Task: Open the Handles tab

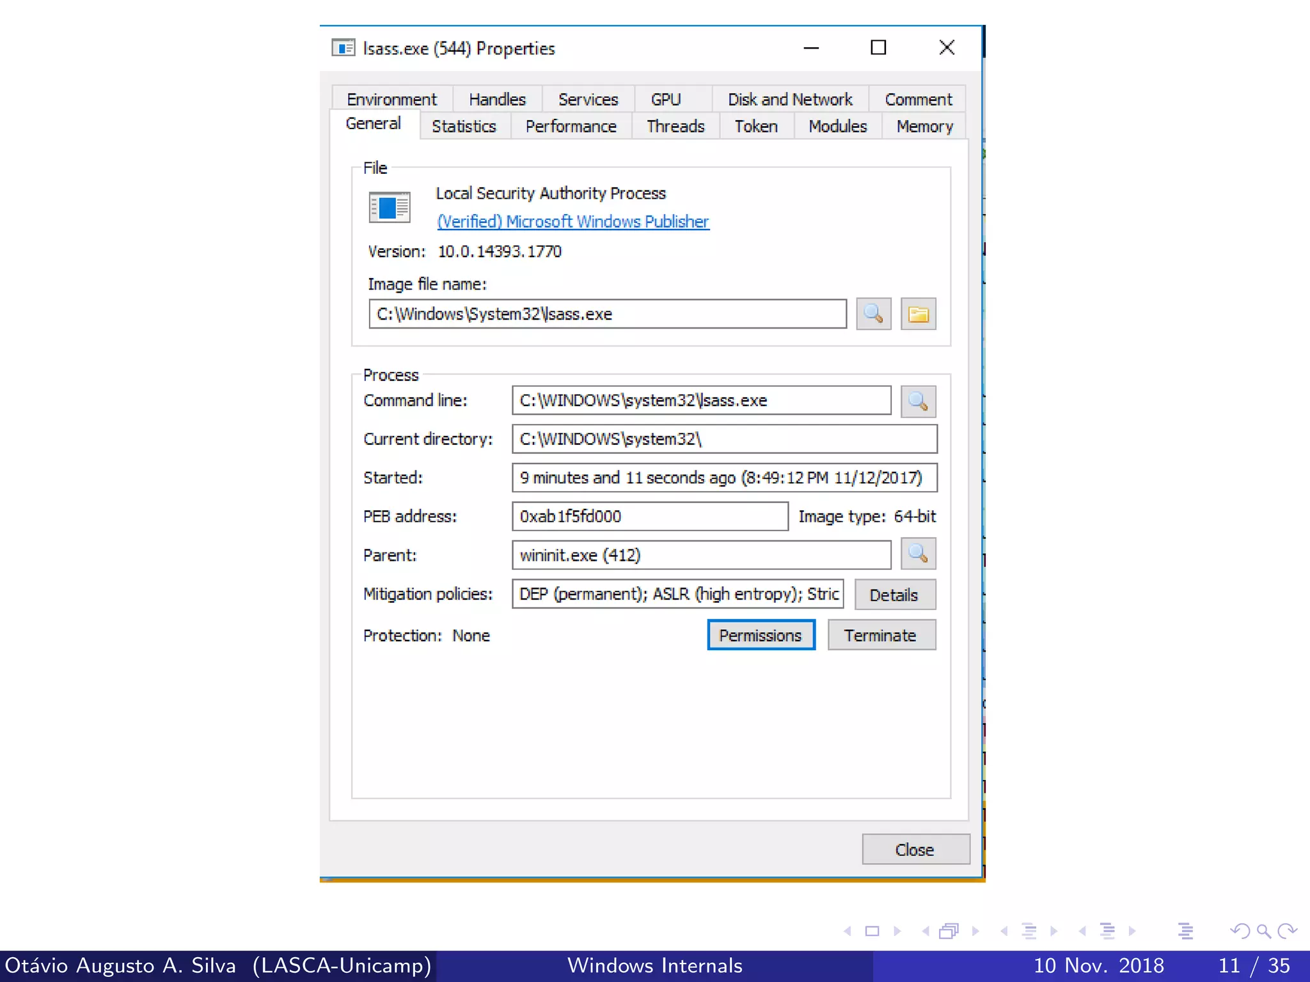Action: point(497,99)
